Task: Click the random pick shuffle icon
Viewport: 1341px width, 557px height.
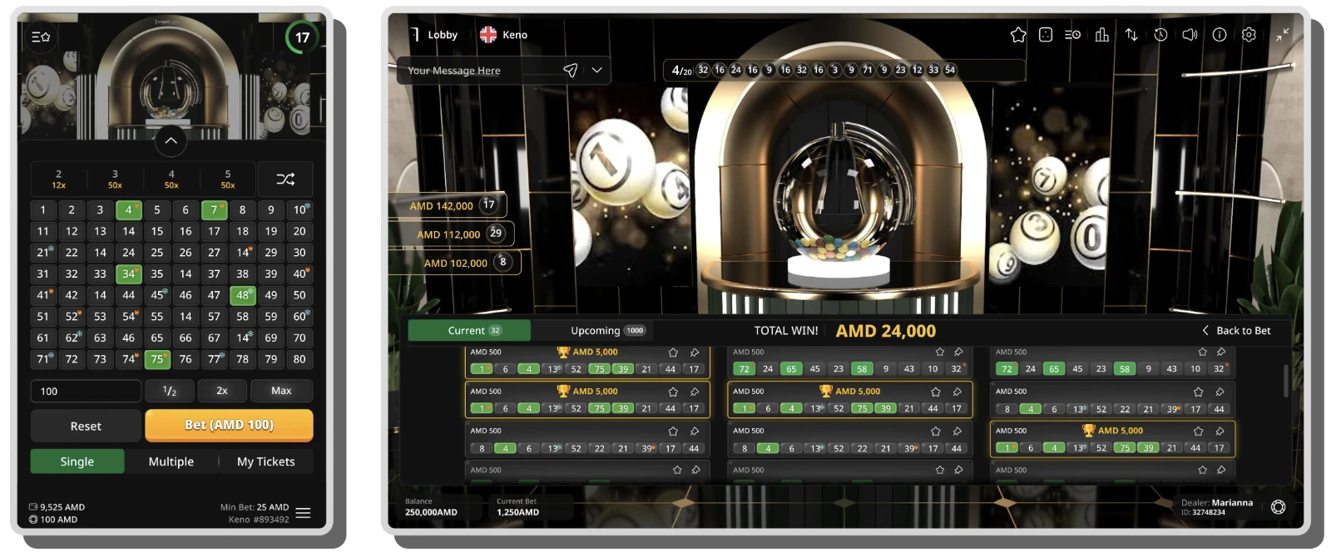Action: point(285,180)
